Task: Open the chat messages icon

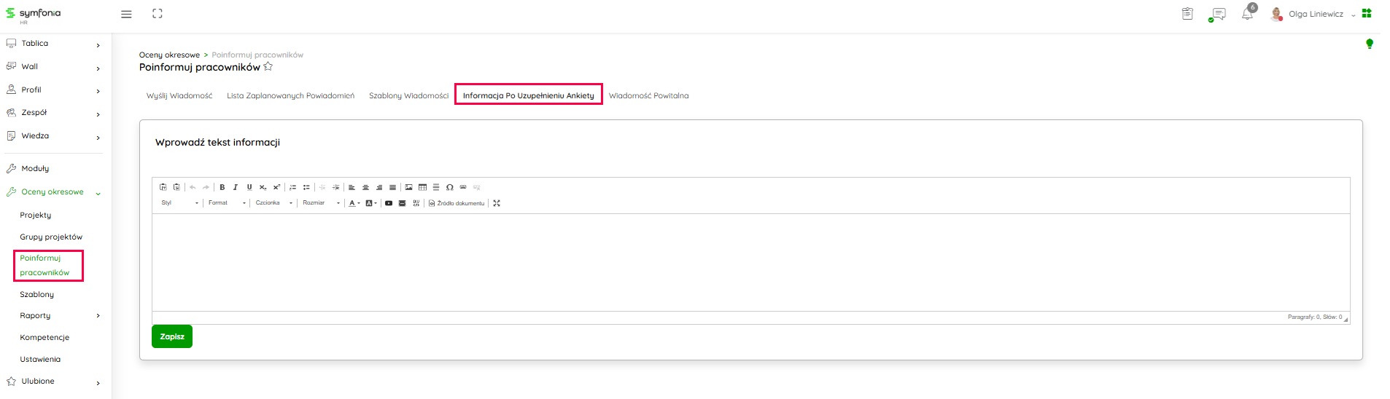Action: coord(1216,15)
